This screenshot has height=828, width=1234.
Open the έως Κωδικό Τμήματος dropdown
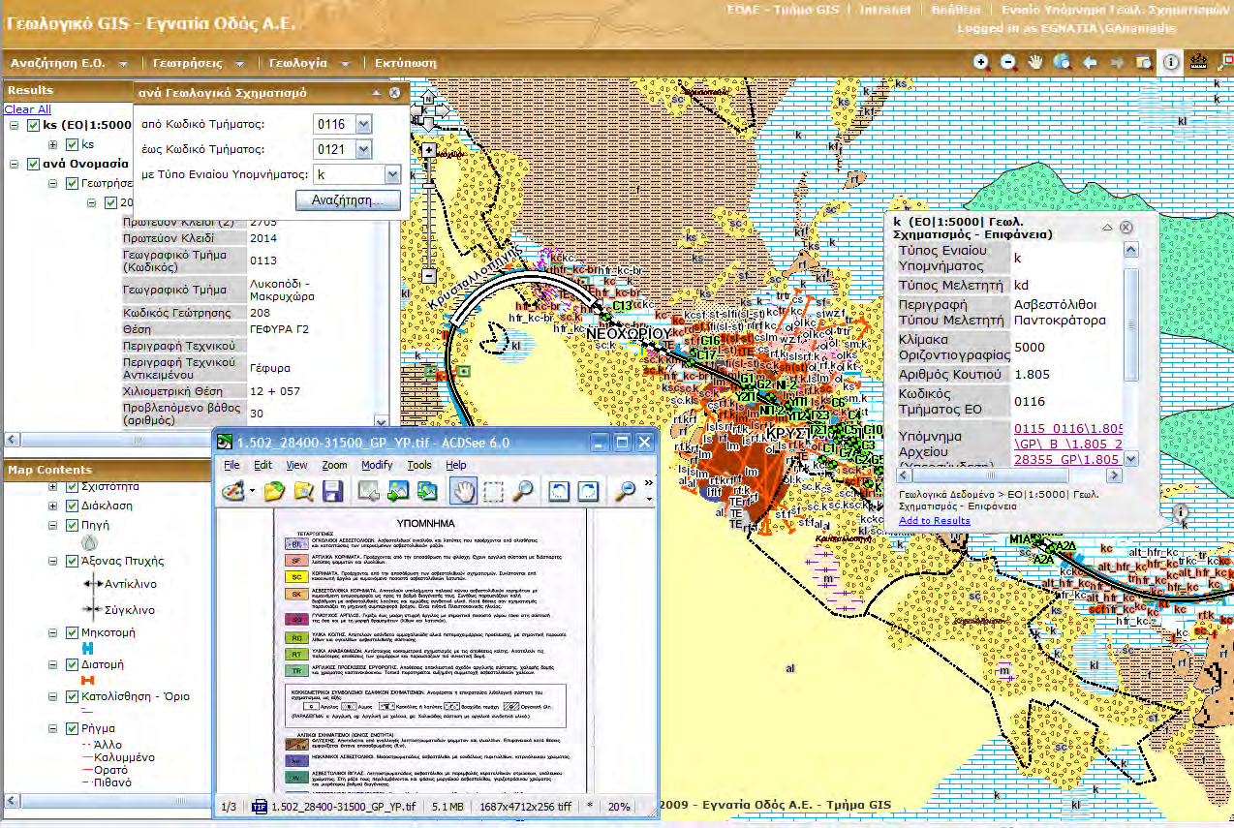364,149
